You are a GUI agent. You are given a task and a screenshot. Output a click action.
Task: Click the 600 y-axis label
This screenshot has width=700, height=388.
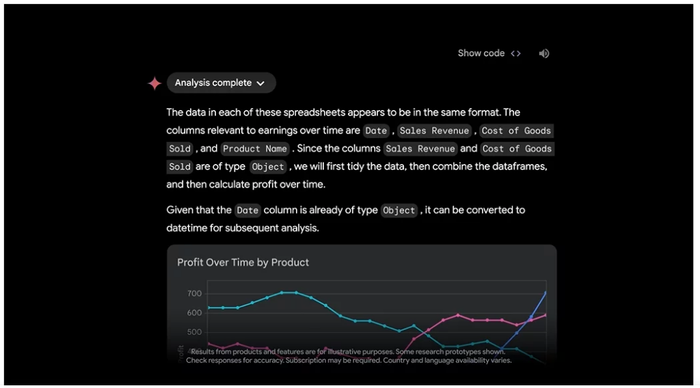click(194, 313)
